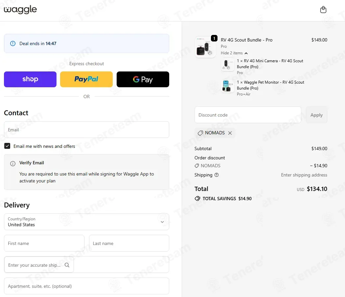Image resolution: width=345 pixels, height=297 pixels.
Task: Click the address search magnifier icon
Action: click(x=67, y=265)
